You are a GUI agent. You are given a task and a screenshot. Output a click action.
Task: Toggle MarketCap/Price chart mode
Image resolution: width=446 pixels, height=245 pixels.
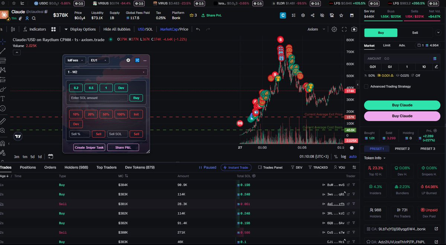pos(174,29)
